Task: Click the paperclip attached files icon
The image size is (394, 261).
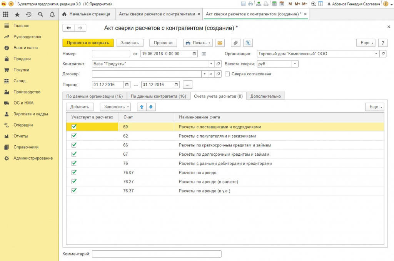Action: pos(235,43)
